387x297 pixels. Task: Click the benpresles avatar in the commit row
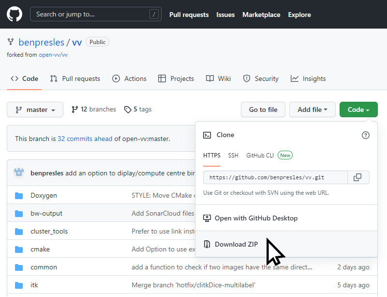coord(19,172)
